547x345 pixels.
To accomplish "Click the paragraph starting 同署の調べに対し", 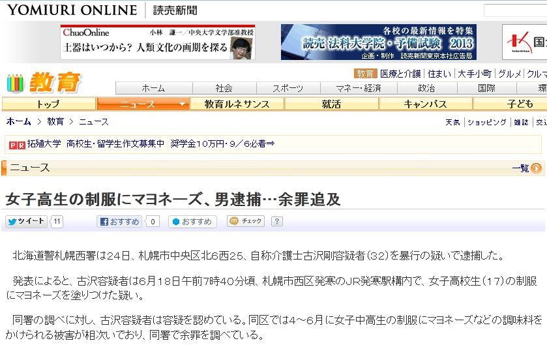I will coord(274,327).
